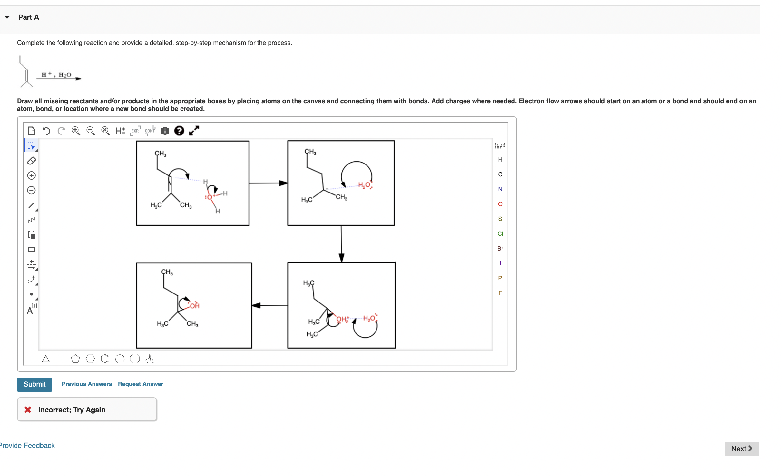Image resolution: width=782 pixels, height=476 pixels.
Task: Enable contracted group view via CONT
Action: click(x=150, y=131)
